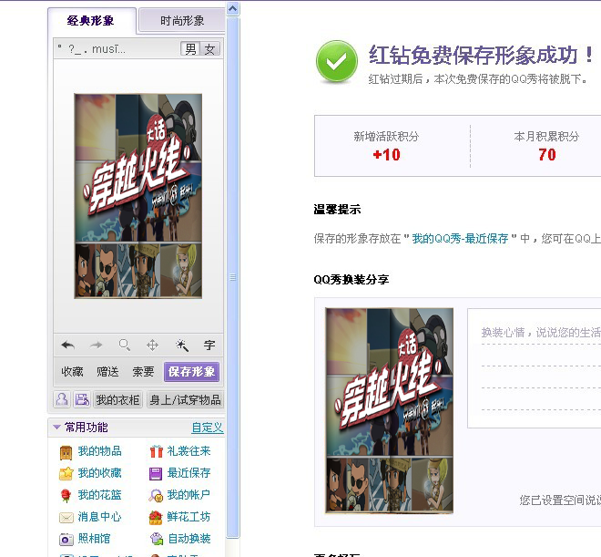601x557 pixels.
Task: Undo with the back arrow icon
Action: (x=68, y=346)
